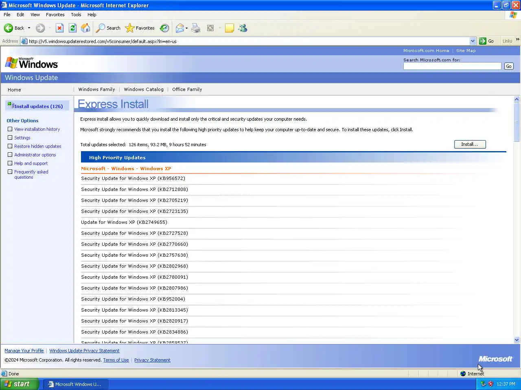Open Restore hidden updates link
Viewport: 521px width, 390px height.
click(38, 146)
